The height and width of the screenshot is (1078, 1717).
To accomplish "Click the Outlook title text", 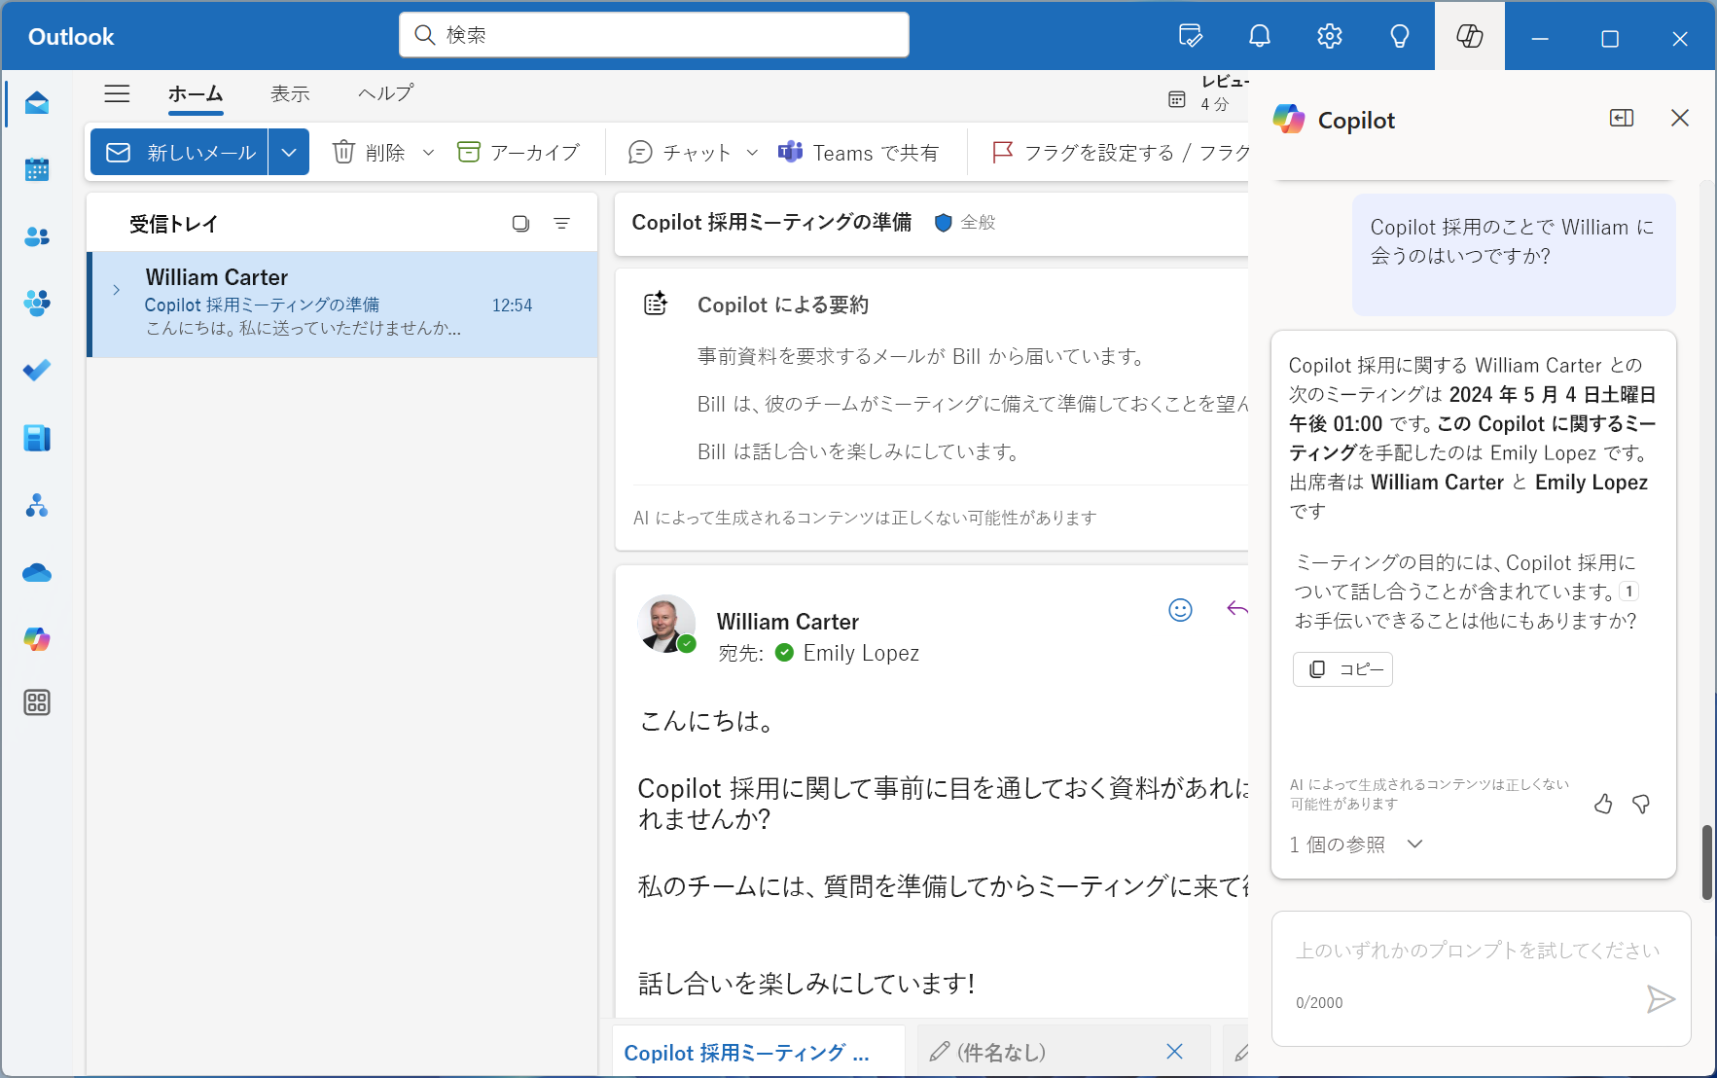I will pyautogui.click(x=71, y=36).
